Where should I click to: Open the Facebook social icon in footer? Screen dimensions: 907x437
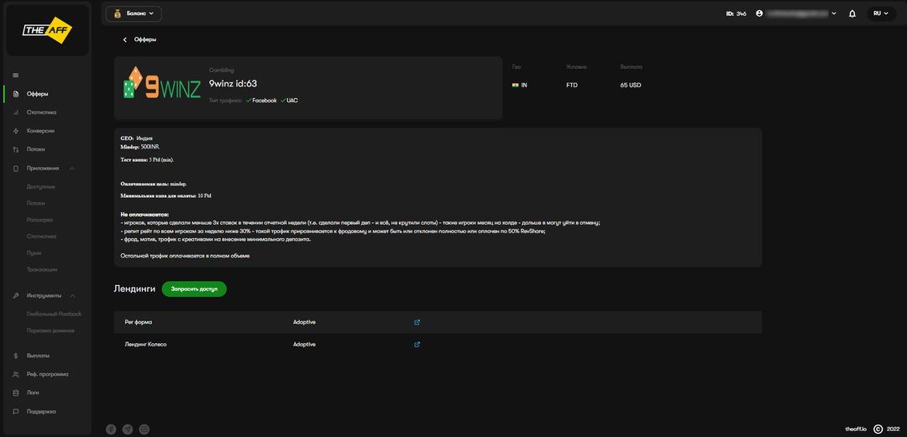pyautogui.click(x=111, y=429)
